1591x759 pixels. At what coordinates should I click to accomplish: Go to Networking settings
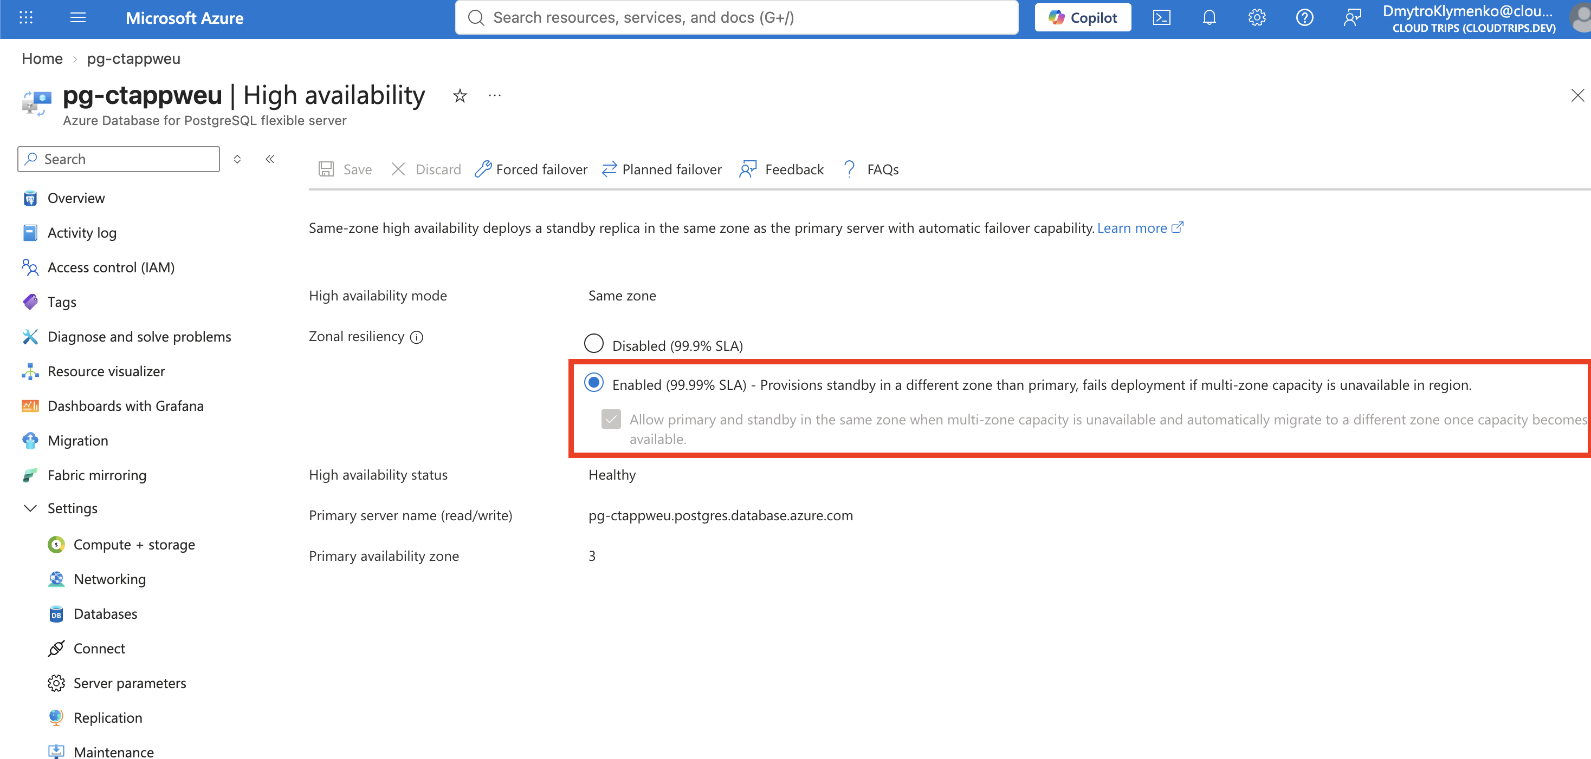click(110, 579)
